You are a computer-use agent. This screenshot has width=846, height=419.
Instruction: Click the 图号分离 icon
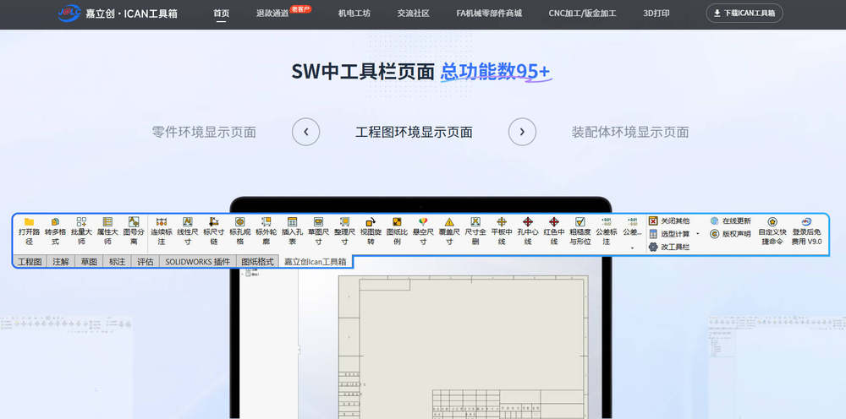click(x=134, y=221)
